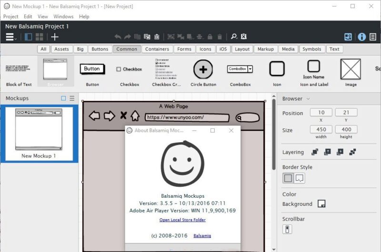The image size is (381, 252).
Task: Click the Size height field
Action: (x=346, y=129)
